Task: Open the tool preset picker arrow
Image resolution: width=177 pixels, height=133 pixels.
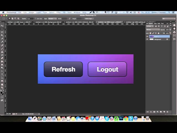Action: click(x=6, y=19)
